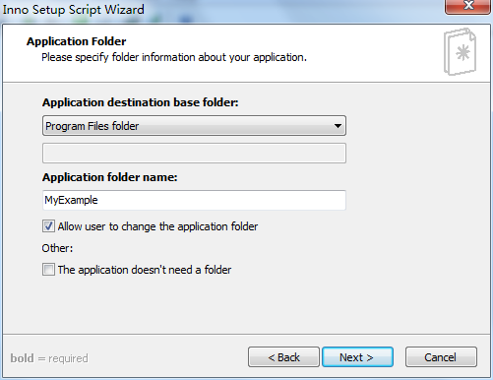Tick the application doesn't need a folder checkbox
Image resolution: width=493 pixels, height=380 pixels.
tap(48, 270)
